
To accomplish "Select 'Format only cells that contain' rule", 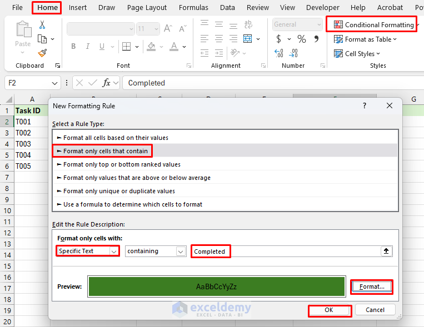I will (x=225, y=151).
